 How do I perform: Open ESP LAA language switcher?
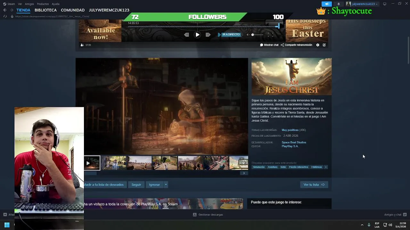(x=377, y=225)
